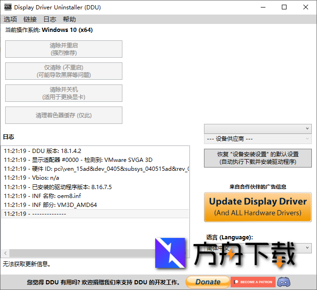Click 恢复设备安装设置的默认设置 button

(258, 158)
